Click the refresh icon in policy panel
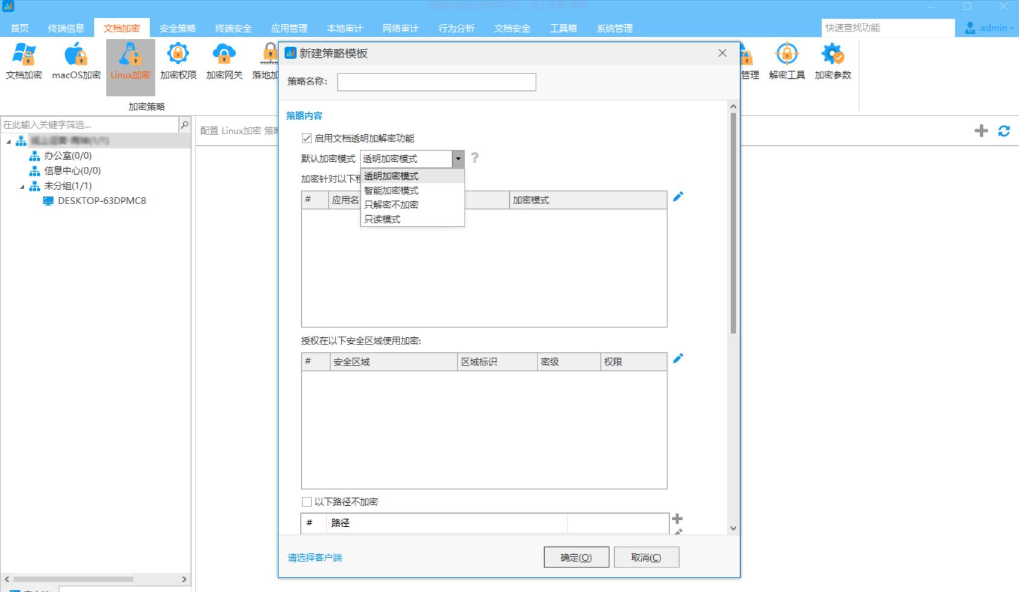1019x592 pixels. 1004,131
